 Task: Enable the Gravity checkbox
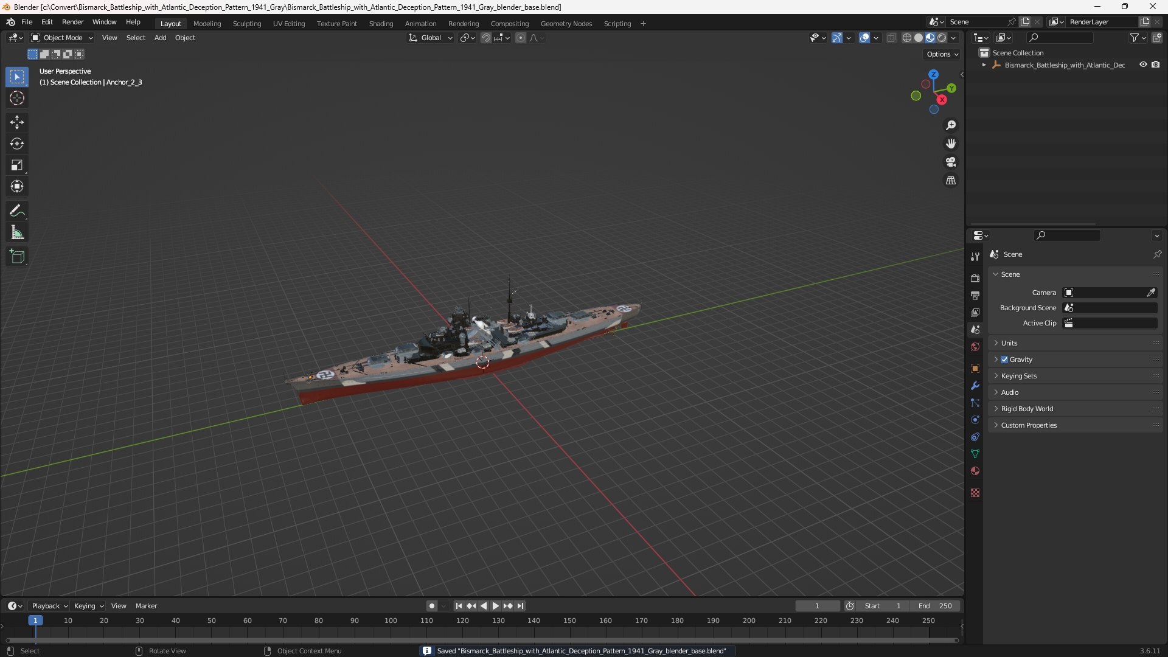pyautogui.click(x=1004, y=360)
